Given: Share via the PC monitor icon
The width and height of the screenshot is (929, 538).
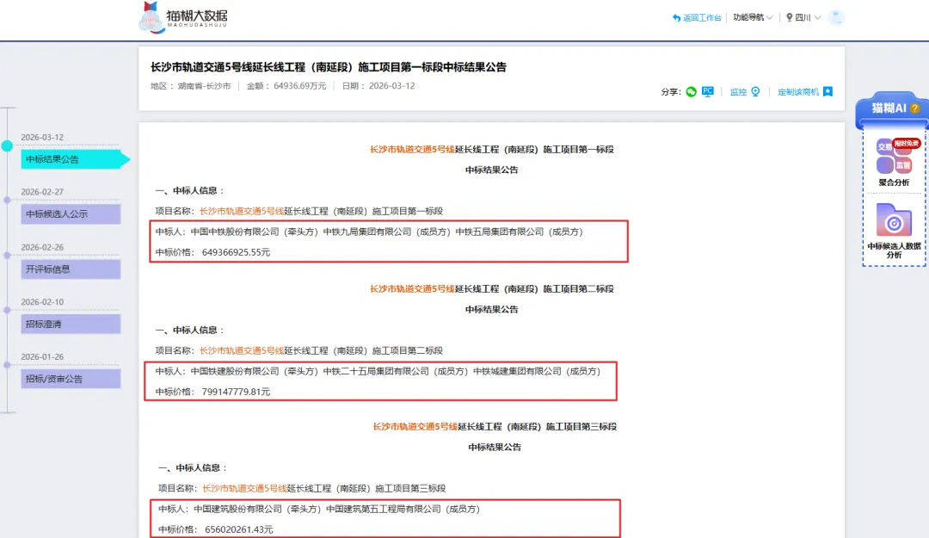Looking at the screenshot, I should point(707,91).
